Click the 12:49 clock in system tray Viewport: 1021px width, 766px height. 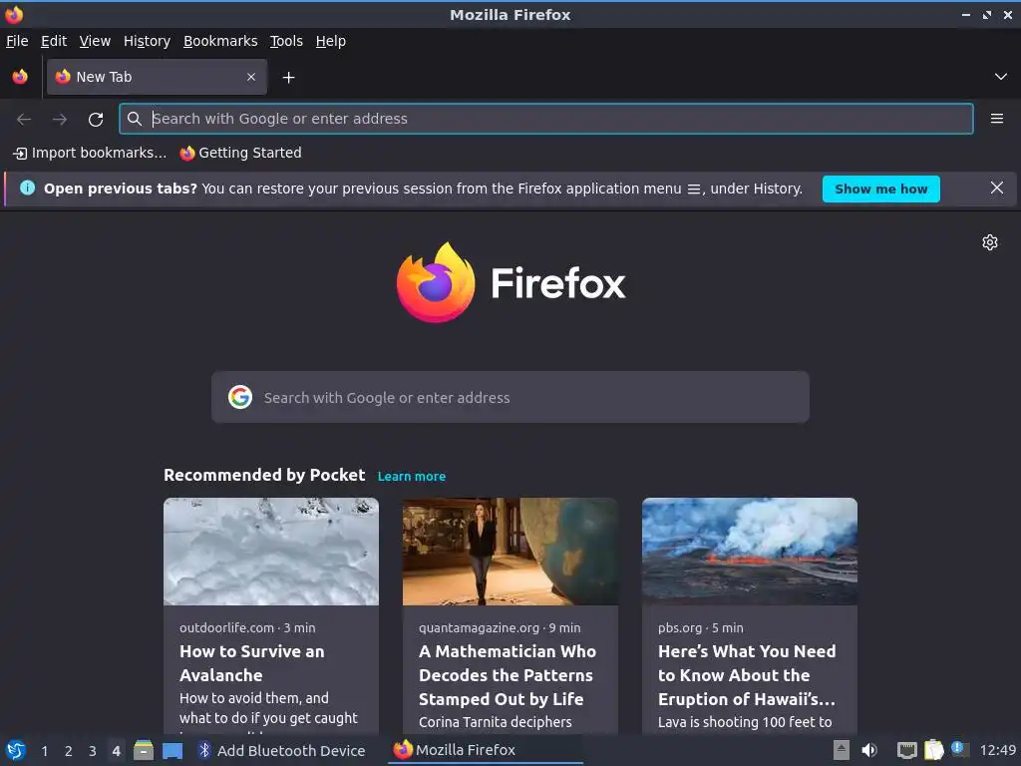[997, 750]
